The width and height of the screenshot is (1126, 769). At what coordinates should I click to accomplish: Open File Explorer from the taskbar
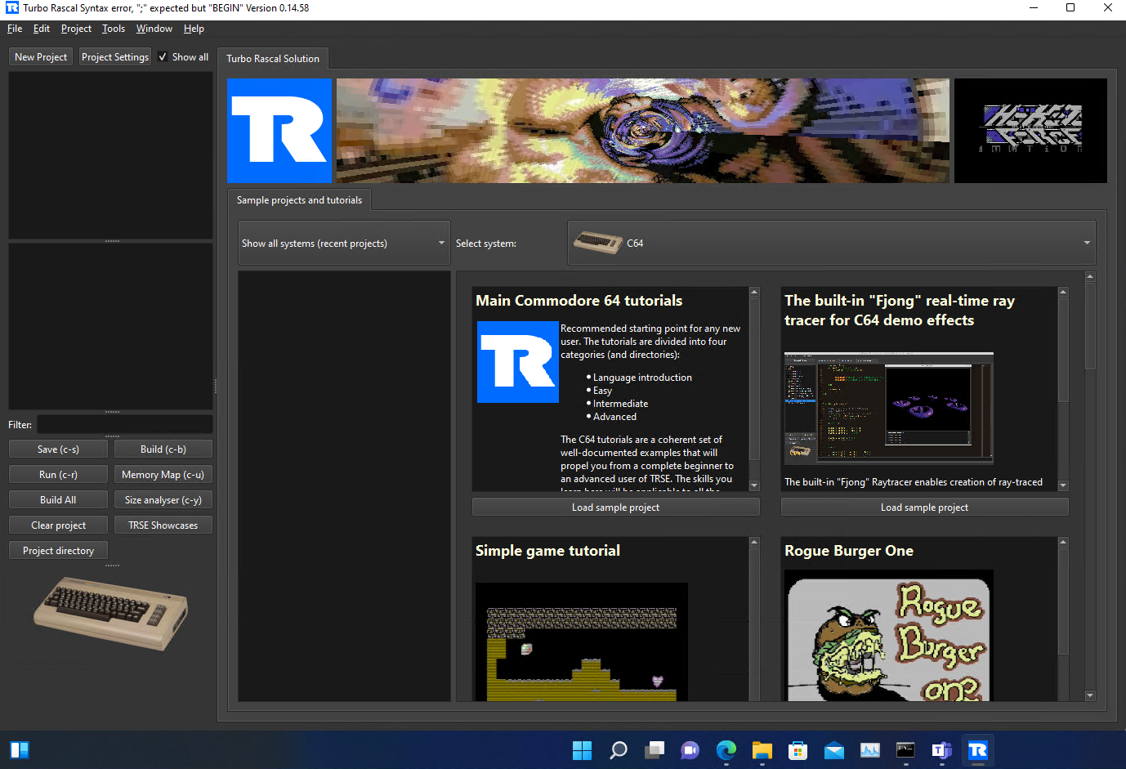point(762,750)
